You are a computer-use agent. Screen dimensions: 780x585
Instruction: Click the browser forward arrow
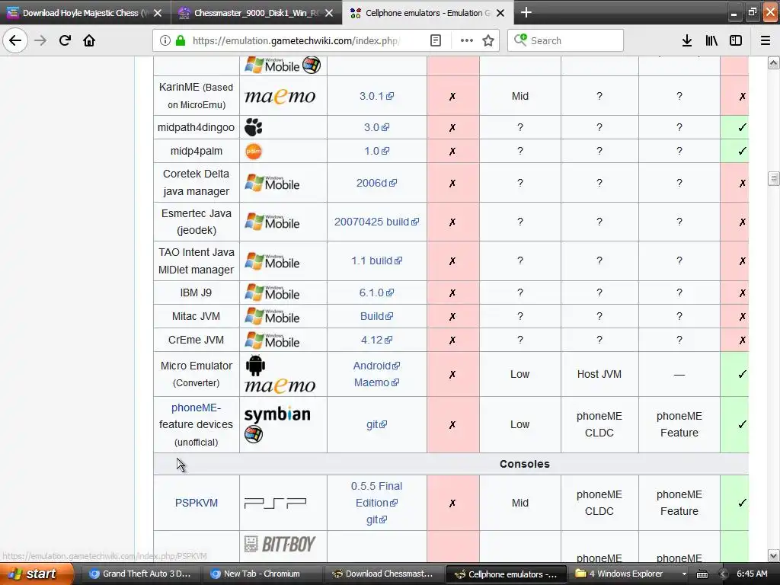(x=40, y=40)
